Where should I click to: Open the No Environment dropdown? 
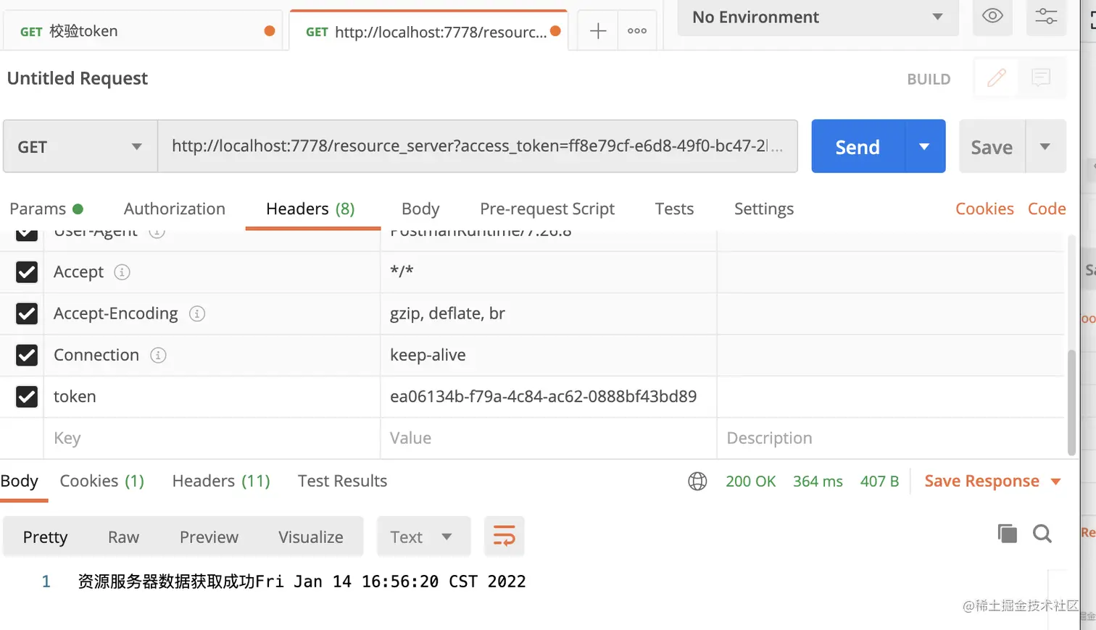click(x=818, y=17)
